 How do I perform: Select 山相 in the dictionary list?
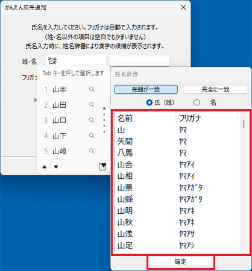click(x=177, y=176)
